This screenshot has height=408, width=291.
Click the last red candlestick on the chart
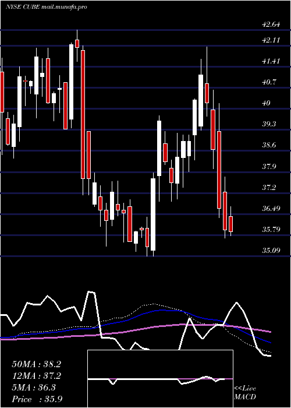tap(230, 224)
